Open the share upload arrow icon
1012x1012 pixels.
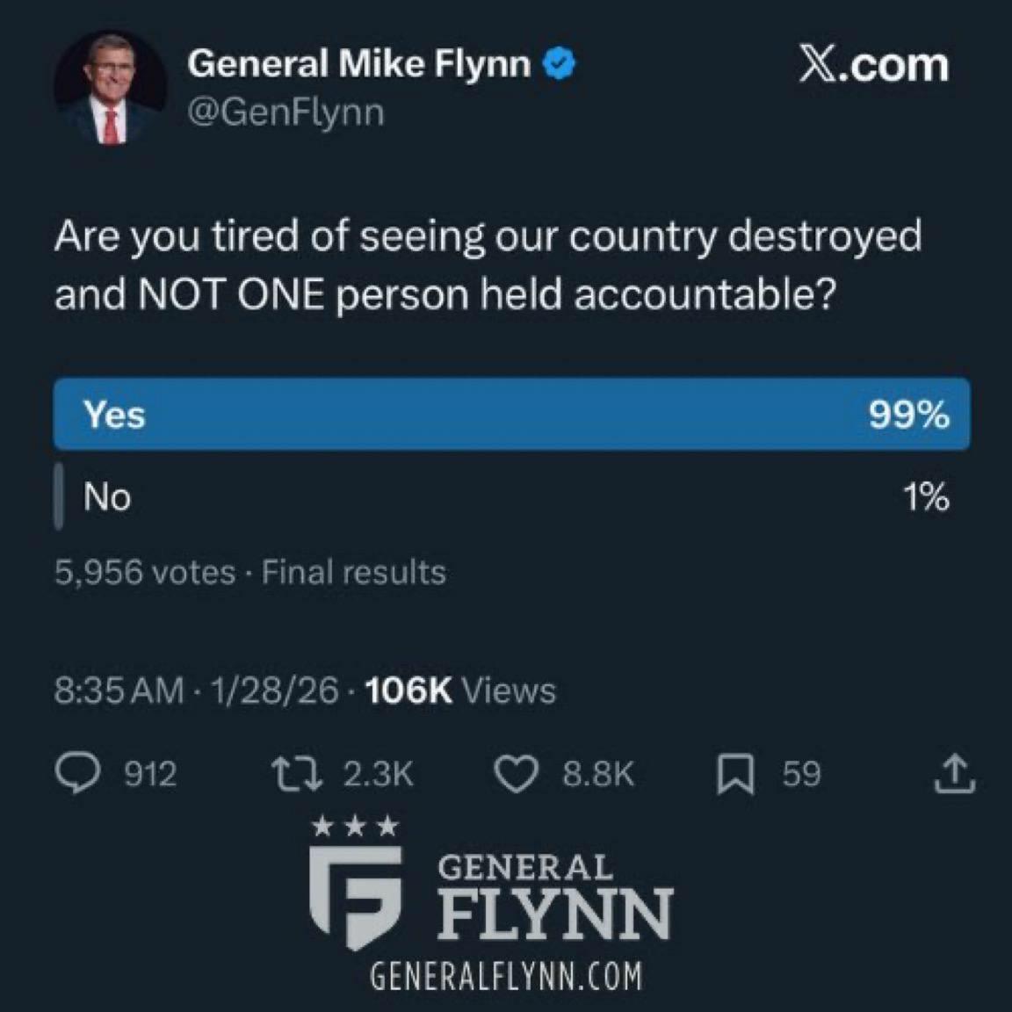pos(955,774)
